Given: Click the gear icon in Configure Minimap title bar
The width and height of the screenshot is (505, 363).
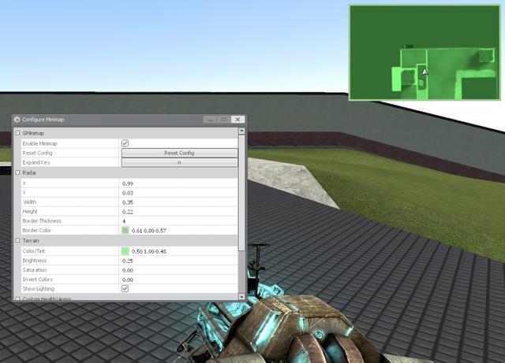Looking at the screenshot, I should (17, 120).
